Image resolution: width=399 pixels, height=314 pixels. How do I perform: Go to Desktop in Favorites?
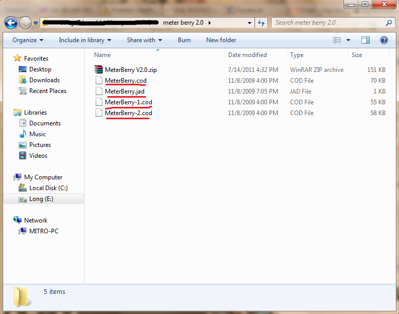40,69
